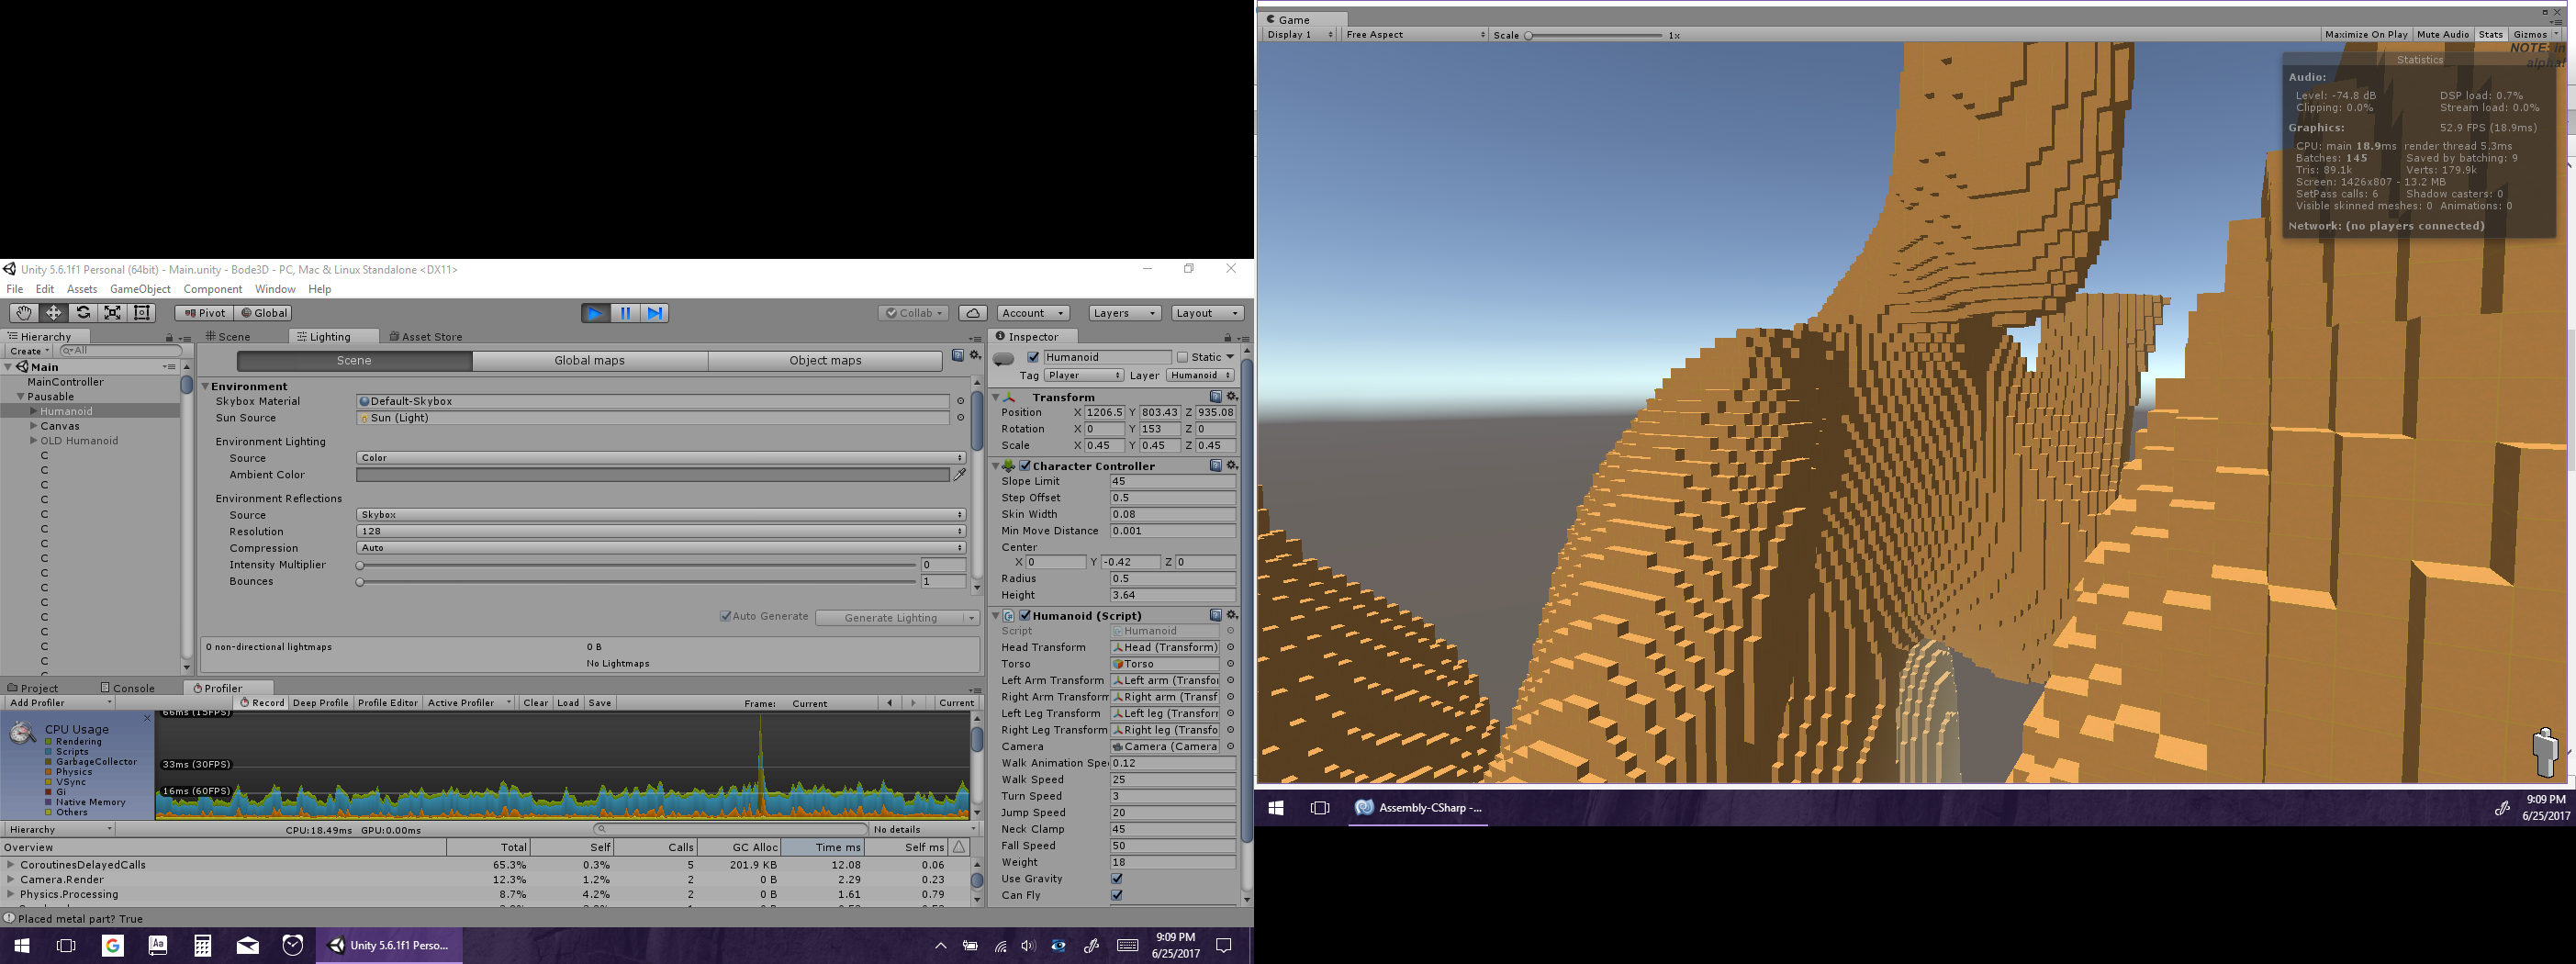Toggle the Use Gravity checkbox
The height and width of the screenshot is (964, 2576).
click(x=1117, y=879)
